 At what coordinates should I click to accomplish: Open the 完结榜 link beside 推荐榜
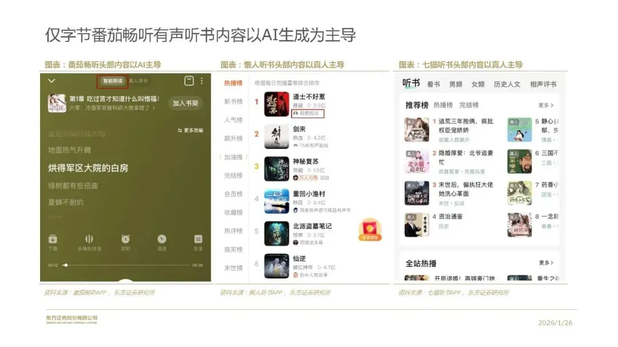click(x=469, y=105)
